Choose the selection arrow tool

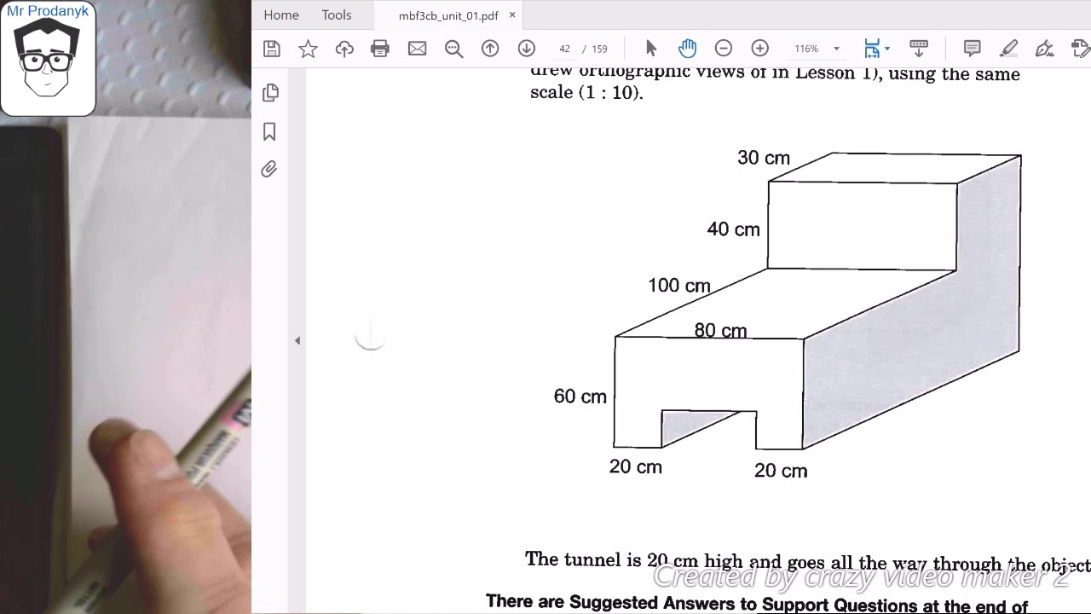[x=651, y=49]
